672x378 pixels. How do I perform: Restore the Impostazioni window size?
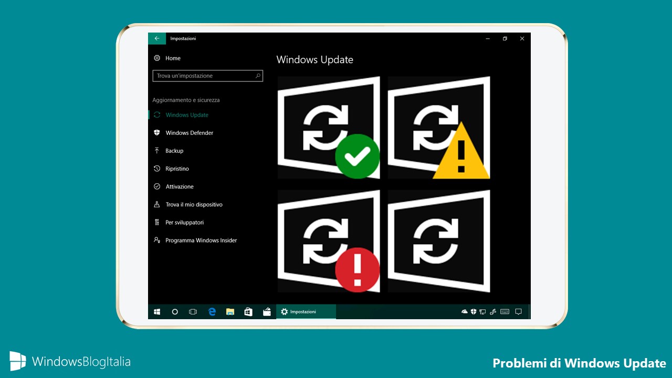point(505,38)
